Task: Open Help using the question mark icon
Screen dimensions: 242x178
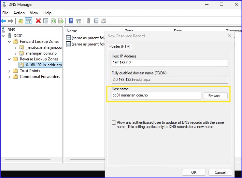Action: (71, 21)
